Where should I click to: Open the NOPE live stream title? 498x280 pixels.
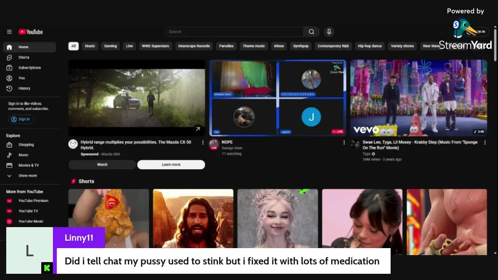click(227, 142)
